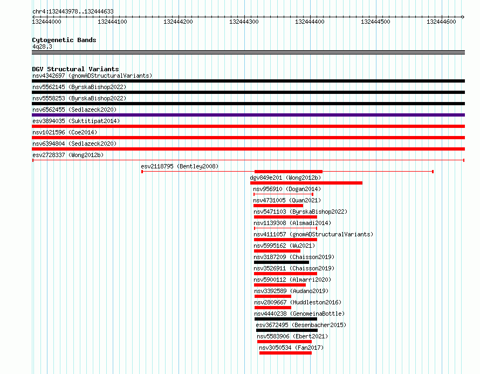480x374 pixels.
Task: Click the DGV Structural Variants track heading
Action: [x=76, y=69]
